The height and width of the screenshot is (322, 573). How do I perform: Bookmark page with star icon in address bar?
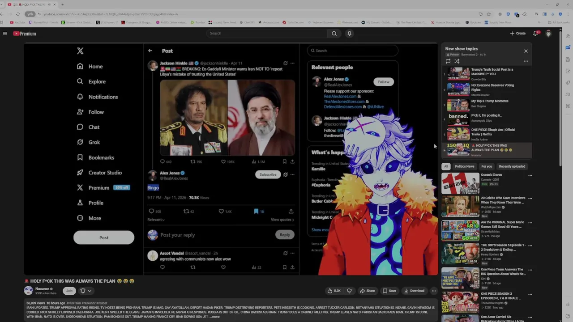click(x=488, y=14)
